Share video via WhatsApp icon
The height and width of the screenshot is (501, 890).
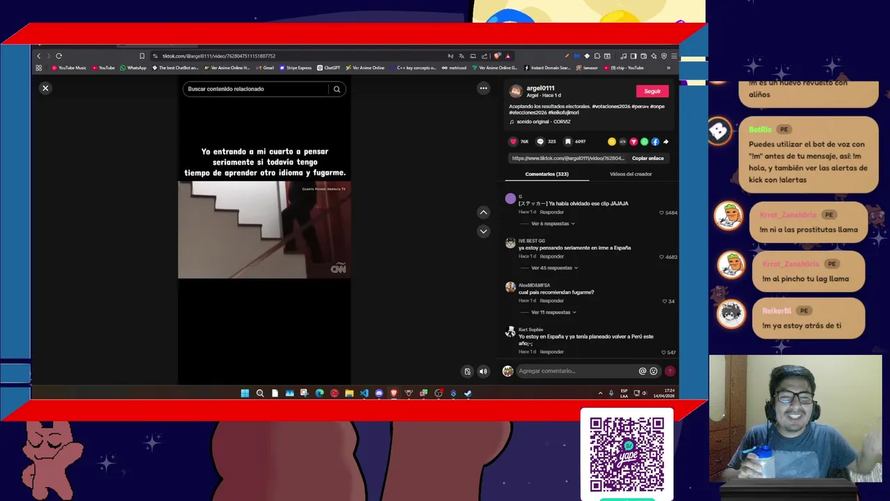click(644, 141)
